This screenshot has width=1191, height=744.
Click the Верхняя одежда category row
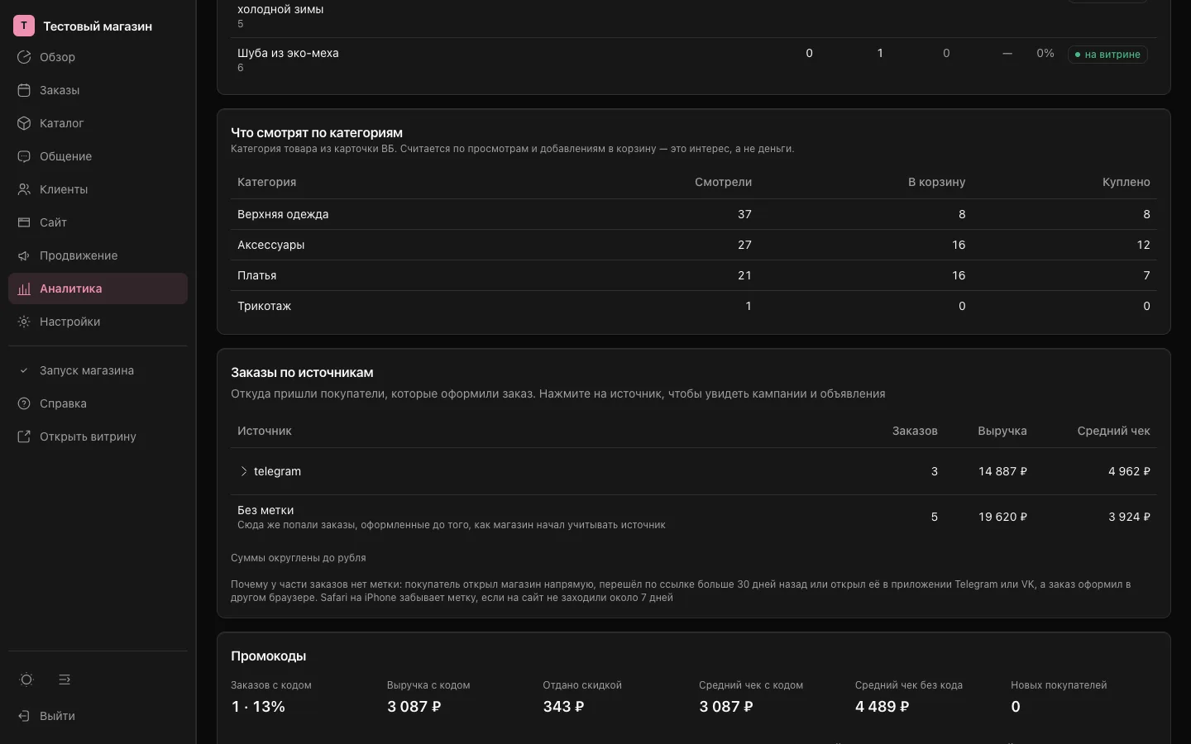coord(693,214)
